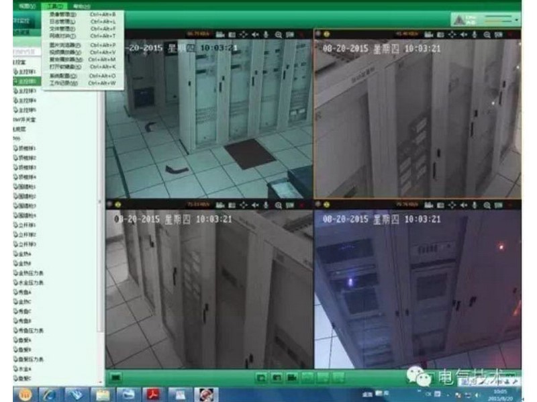Select the highlighted camera in the device tree
537x402 pixels.
[x=27, y=81]
